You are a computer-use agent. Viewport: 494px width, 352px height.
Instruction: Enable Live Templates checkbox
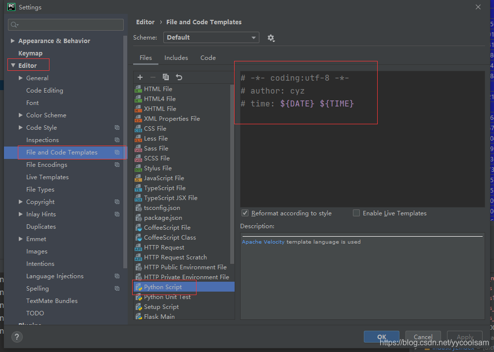(x=356, y=213)
